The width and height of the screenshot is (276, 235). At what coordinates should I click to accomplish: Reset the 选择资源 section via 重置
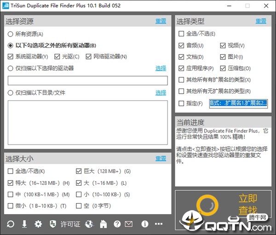click(161, 21)
